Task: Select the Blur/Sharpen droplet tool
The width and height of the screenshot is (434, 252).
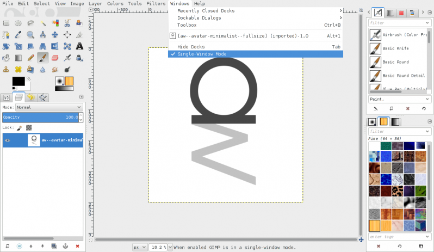Action: click(x=43, y=70)
